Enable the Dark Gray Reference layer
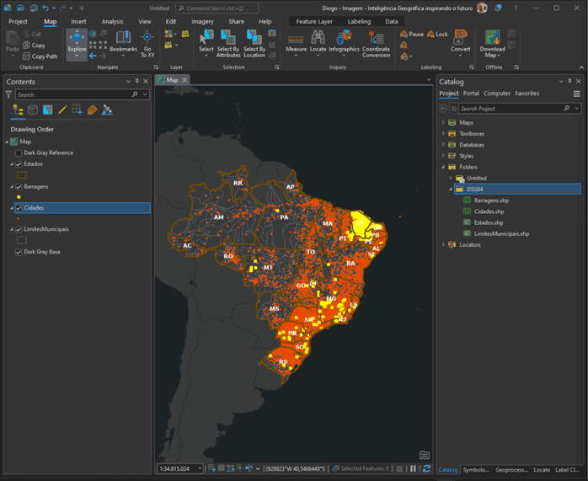 click(19, 153)
